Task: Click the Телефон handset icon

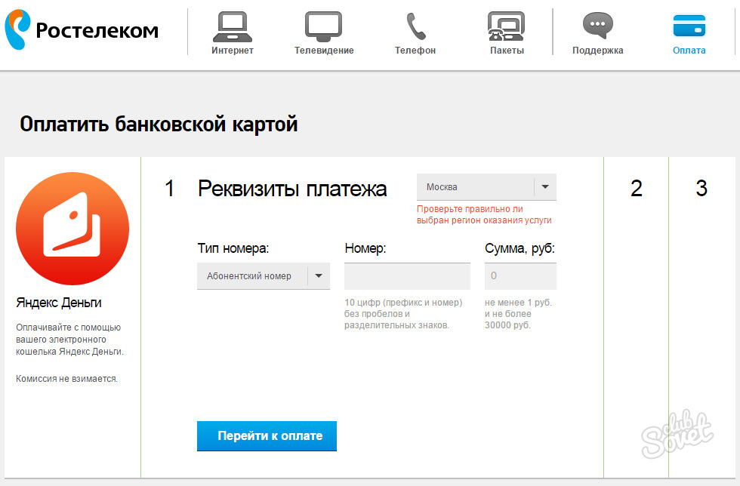Action: [416, 26]
